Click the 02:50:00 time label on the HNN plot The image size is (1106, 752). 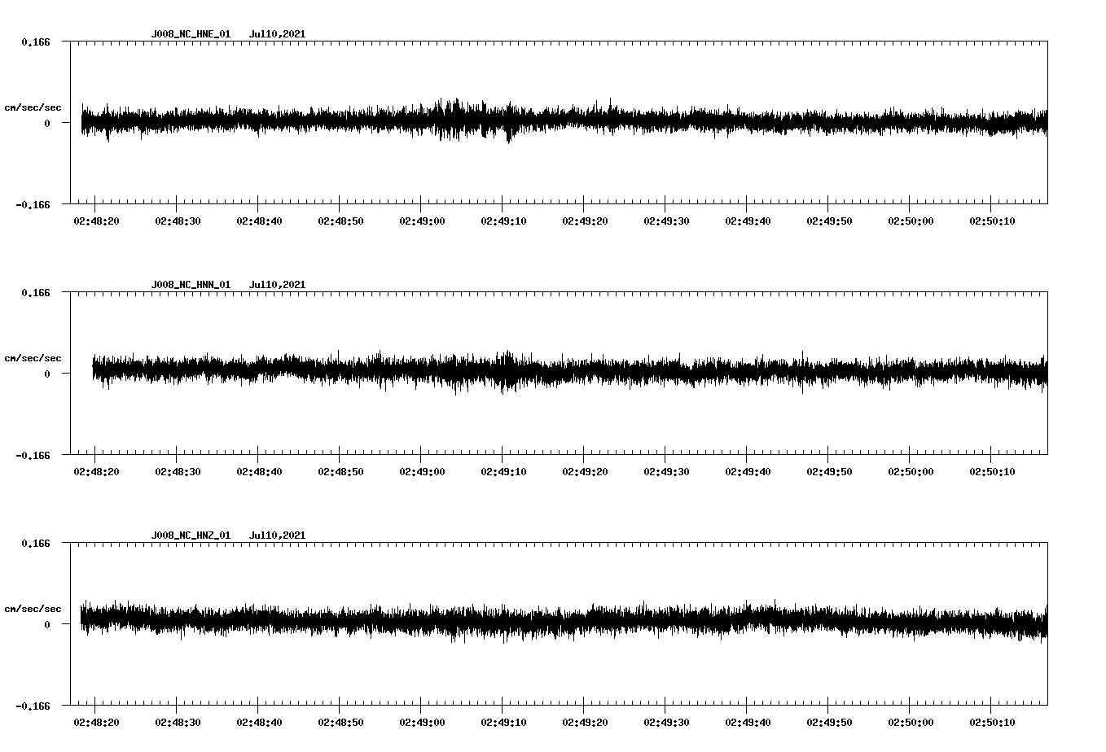click(x=911, y=471)
